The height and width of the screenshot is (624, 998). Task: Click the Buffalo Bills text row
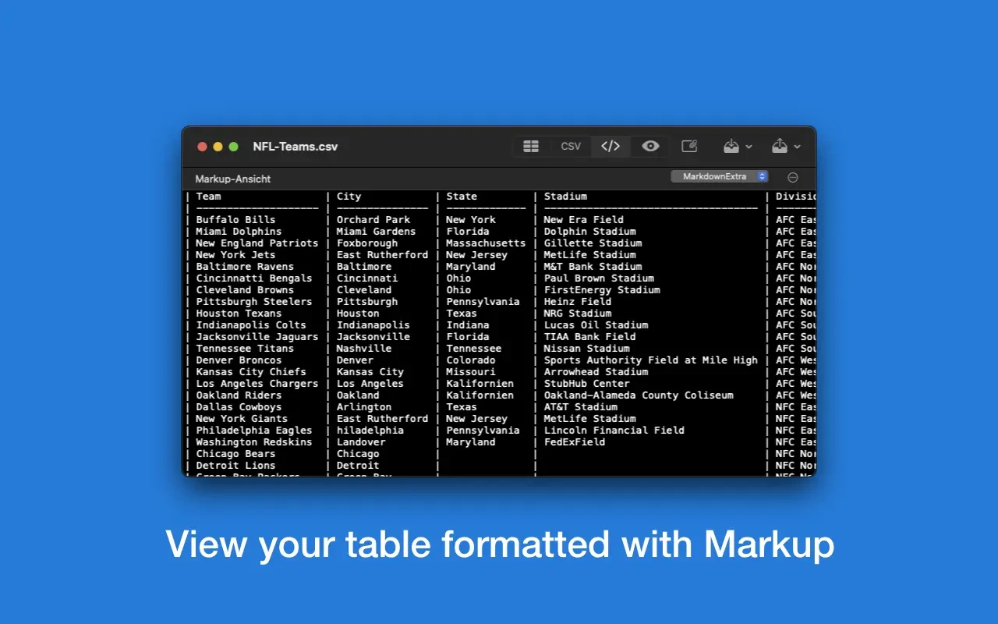click(x=235, y=220)
